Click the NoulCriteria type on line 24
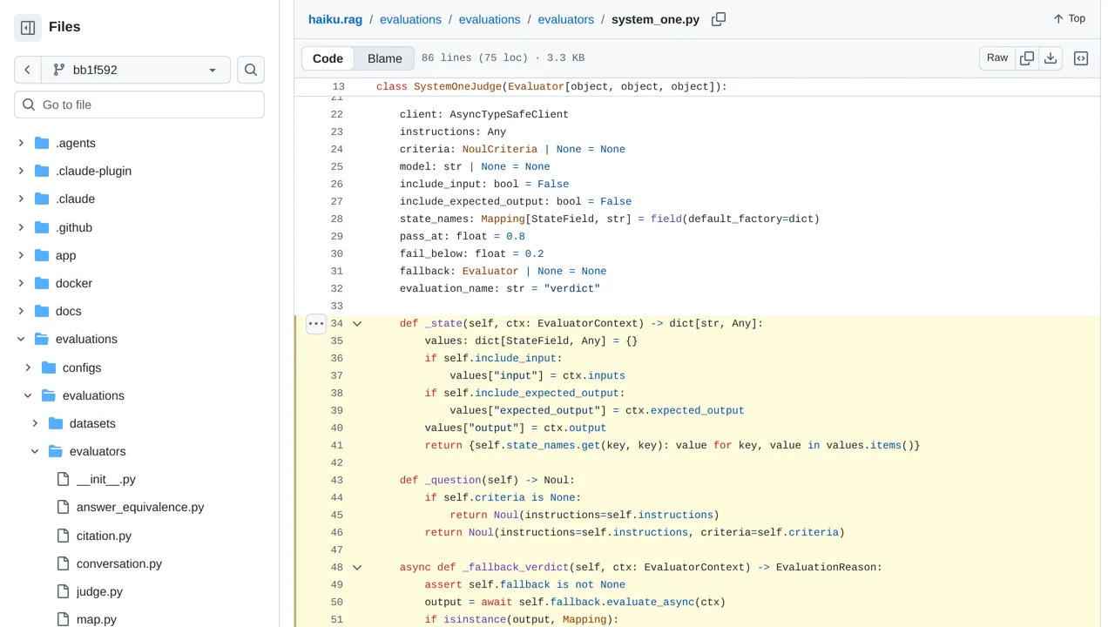 pyautogui.click(x=500, y=149)
